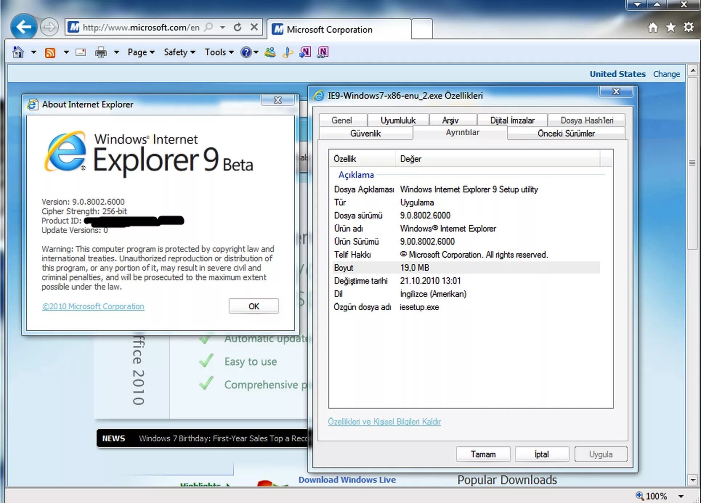This screenshot has height=503, width=701.
Task: Click the browser Back arrow button
Action: click(24, 26)
